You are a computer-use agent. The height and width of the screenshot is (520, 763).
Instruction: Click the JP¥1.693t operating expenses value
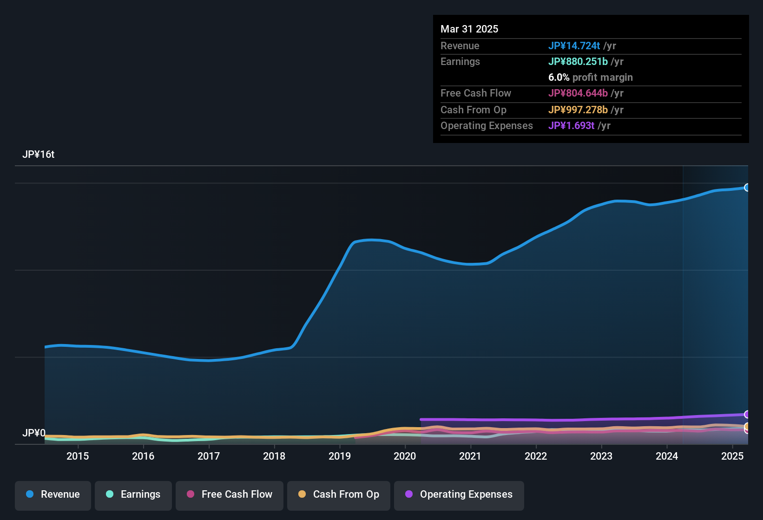pos(572,125)
